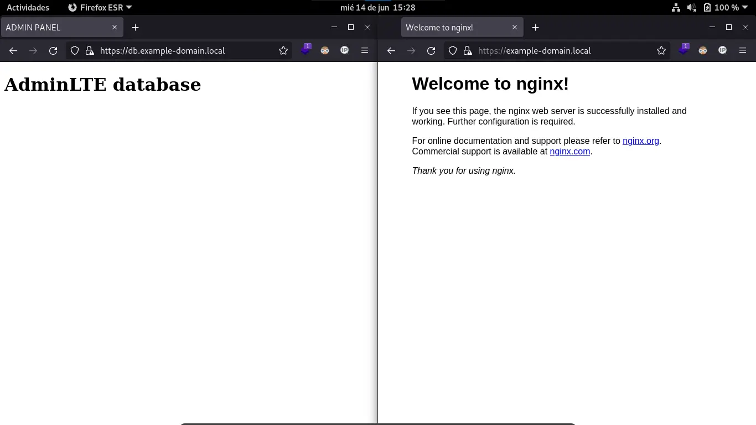Image resolution: width=756 pixels, height=425 pixels.
Task: Minimize the nginx window
Action: 712,27
